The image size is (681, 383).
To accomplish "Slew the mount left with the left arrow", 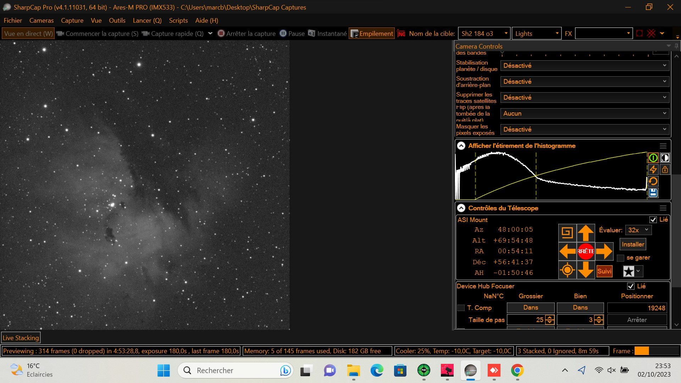I will point(567,251).
